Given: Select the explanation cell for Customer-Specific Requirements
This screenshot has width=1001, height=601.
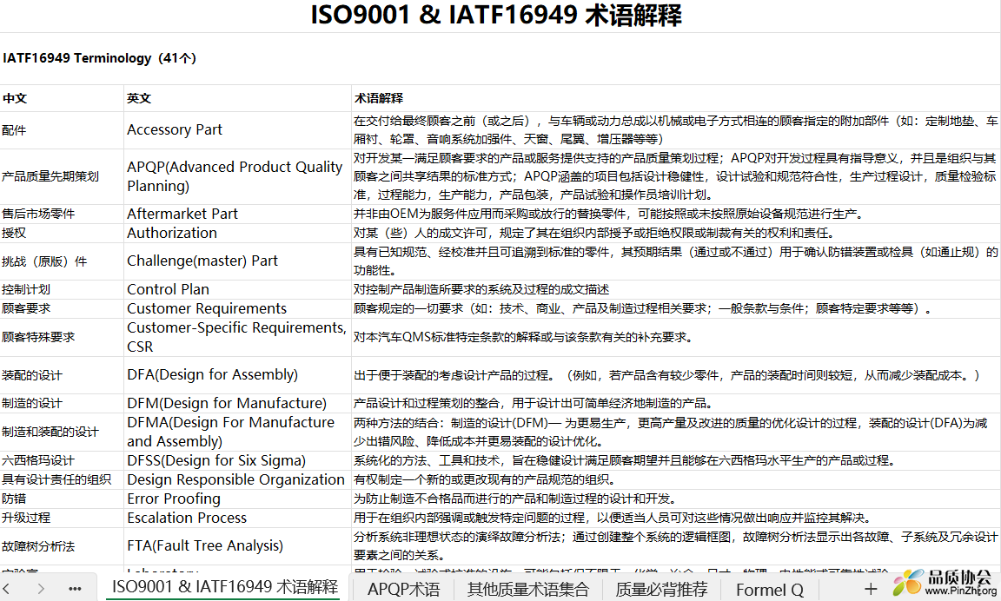Looking at the screenshot, I should click(676, 337).
